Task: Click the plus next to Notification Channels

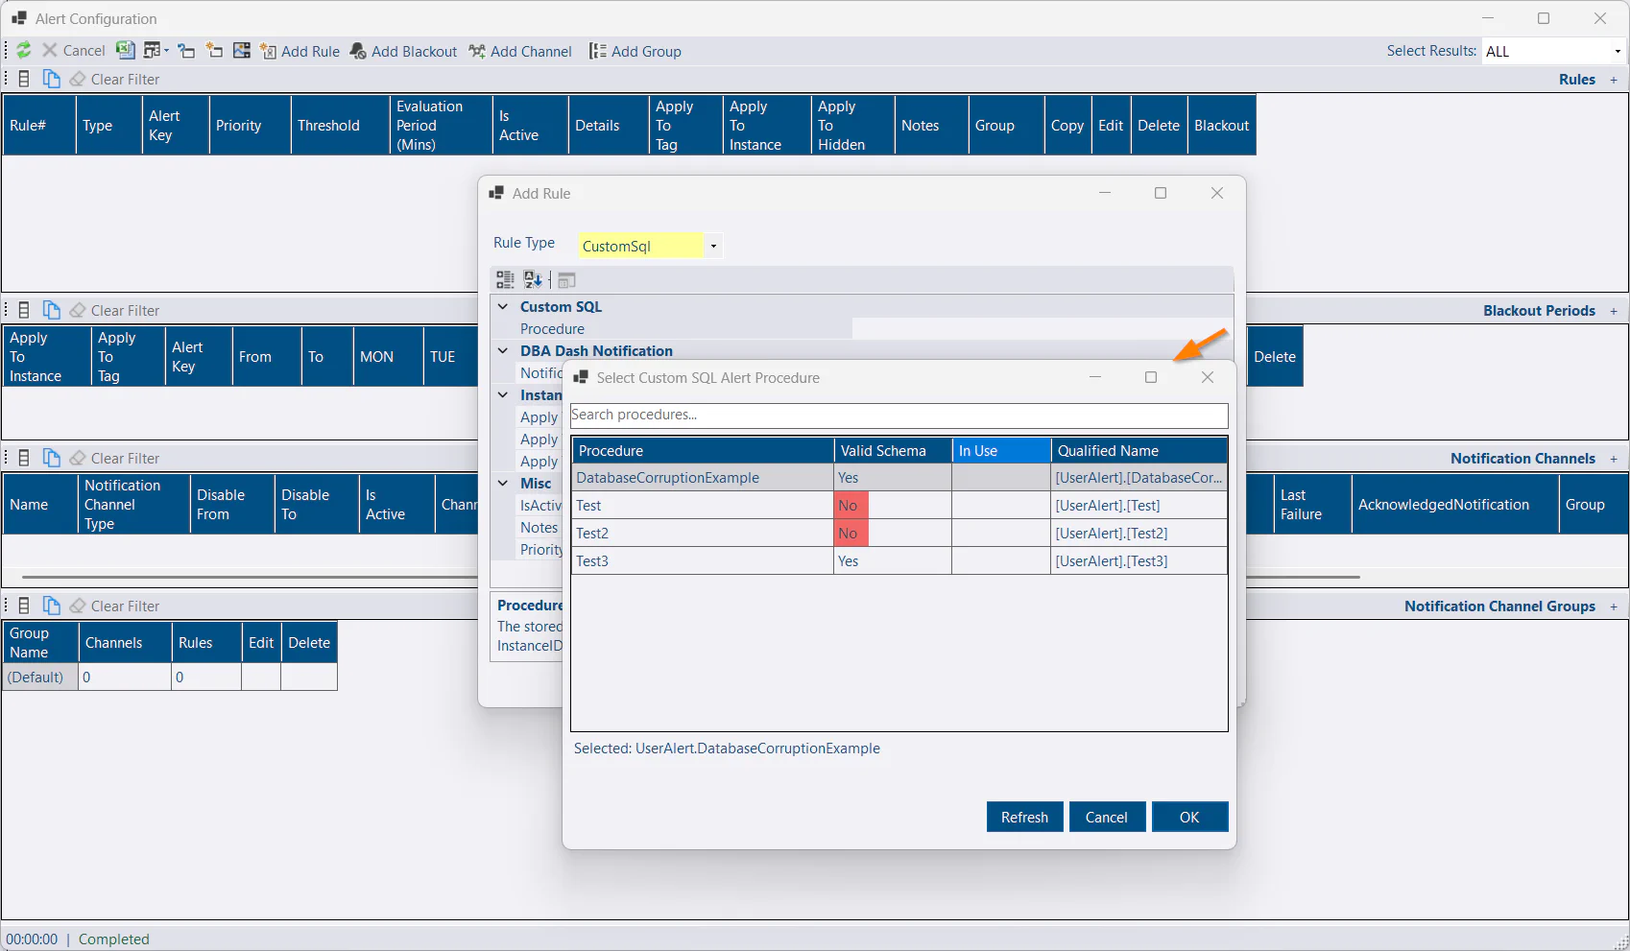Action: click(1614, 459)
